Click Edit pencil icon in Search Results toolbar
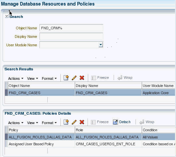The image size is (176, 157). tap(74, 78)
